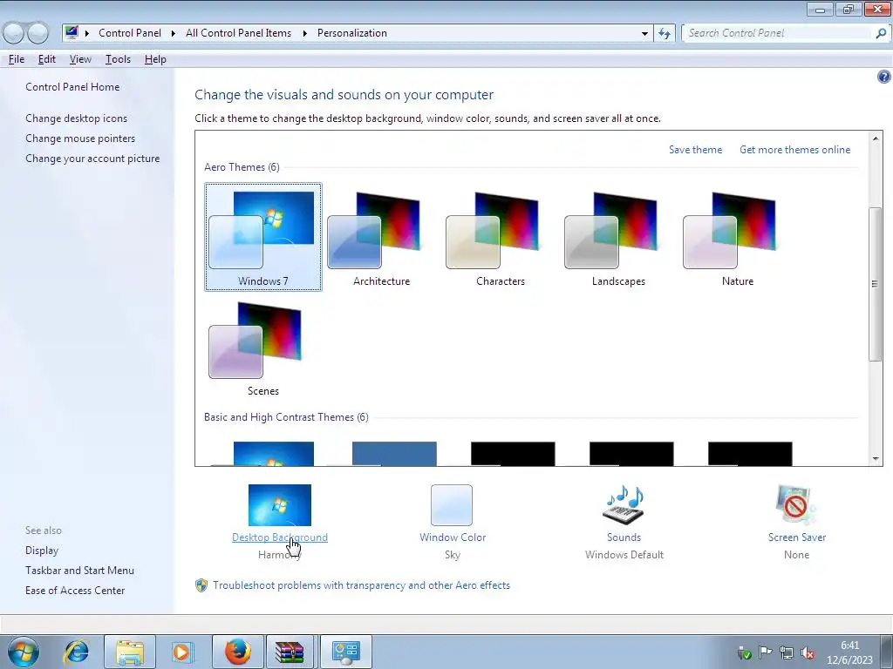The image size is (893, 669).
Task: Click the network tray icon
Action: 787,652
